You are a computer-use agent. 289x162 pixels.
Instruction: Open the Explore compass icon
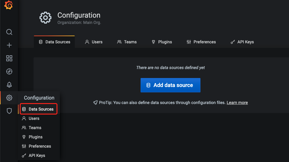[x=9, y=71]
